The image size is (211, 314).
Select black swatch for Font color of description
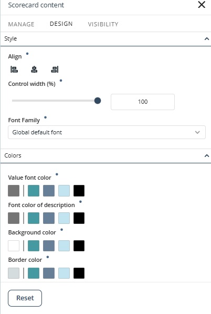[79, 218]
